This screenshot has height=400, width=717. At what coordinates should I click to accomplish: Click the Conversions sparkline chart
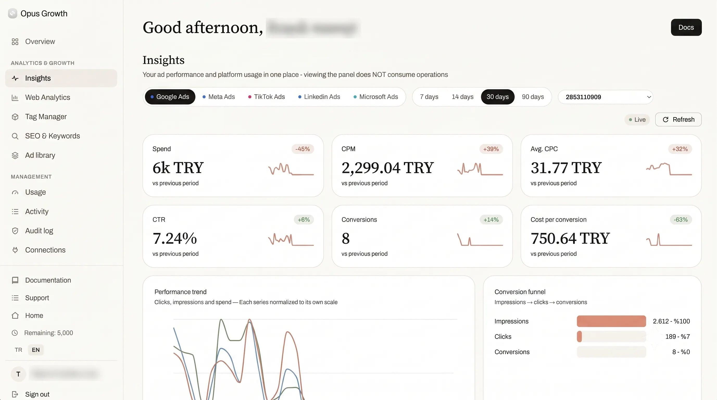(480, 239)
